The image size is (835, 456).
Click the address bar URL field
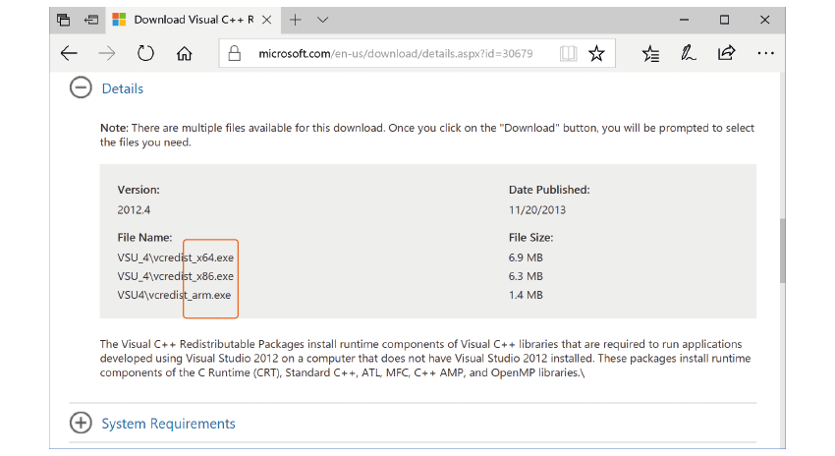point(395,53)
